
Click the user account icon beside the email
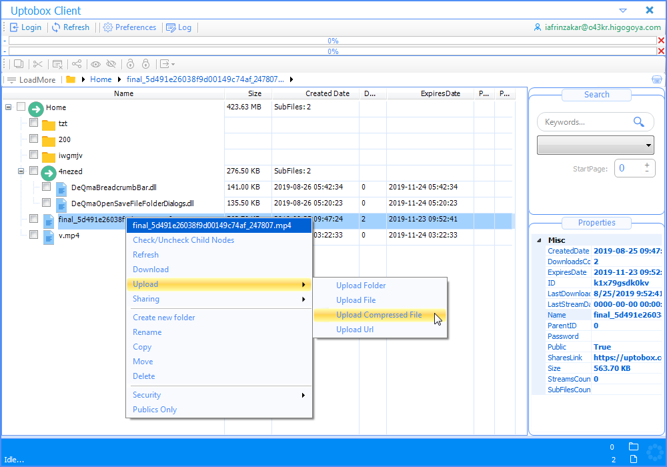[x=538, y=27]
